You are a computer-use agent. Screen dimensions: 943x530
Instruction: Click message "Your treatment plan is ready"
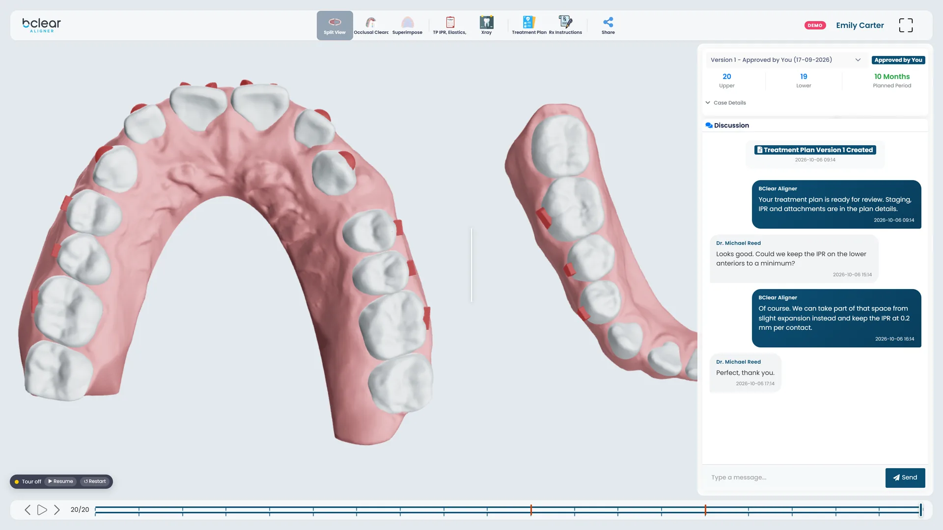tap(836, 204)
